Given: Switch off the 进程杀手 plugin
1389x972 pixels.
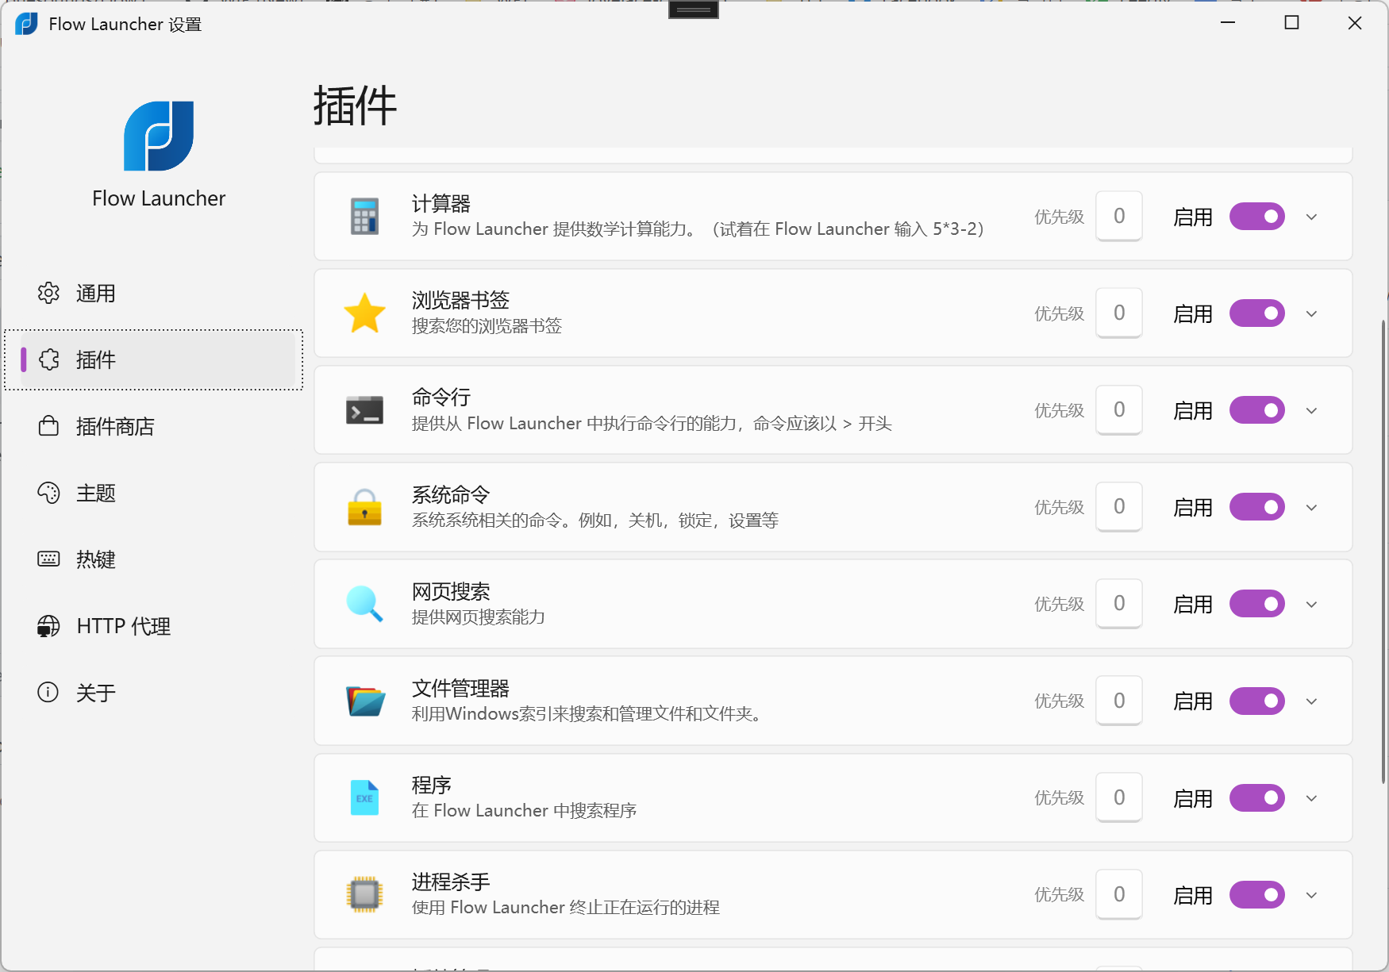Looking at the screenshot, I should pos(1257,895).
